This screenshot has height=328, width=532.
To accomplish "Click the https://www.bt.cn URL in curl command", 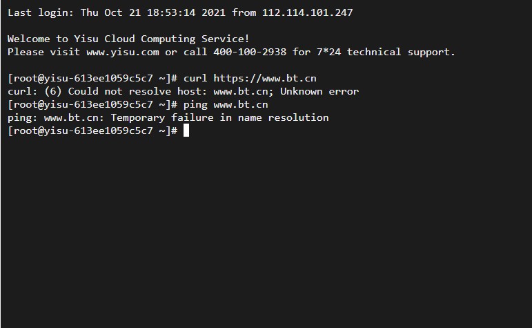I will (265, 79).
